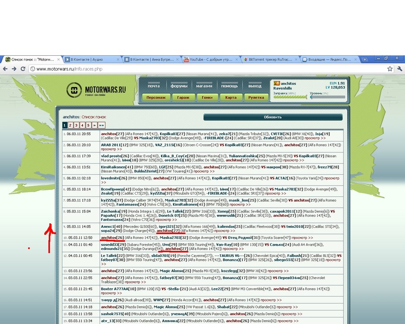Click player ARAB 2011[12] link
The height and width of the screenshot is (324, 405).
point(115,145)
